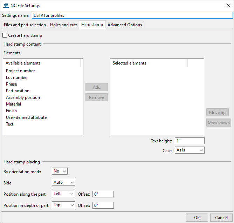The height and width of the screenshot is (223, 234).
Task: Open By orientation mark dropdown
Action: (60, 171)
